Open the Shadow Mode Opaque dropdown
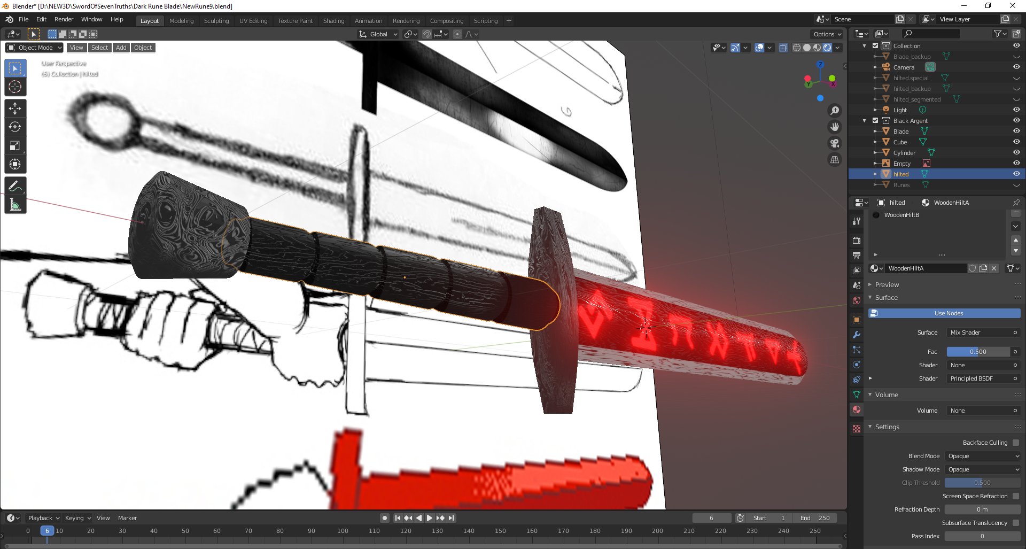1026x549 pixels. (983, 469)
